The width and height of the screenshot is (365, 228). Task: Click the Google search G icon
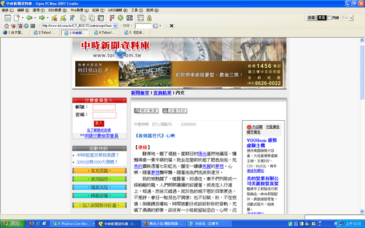pyautogui.click(x=155, y=26)
